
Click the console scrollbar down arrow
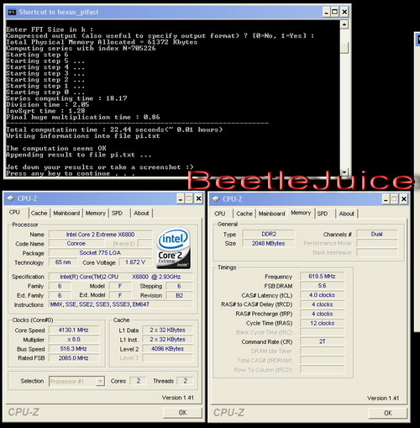pos(344,172)
